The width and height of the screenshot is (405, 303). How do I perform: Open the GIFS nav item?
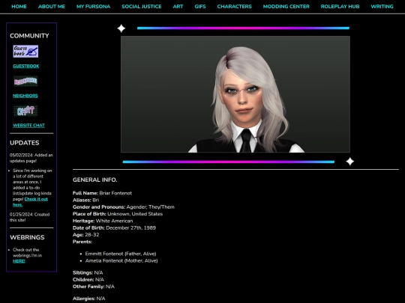pyautogui.click(x=200, y=7)
